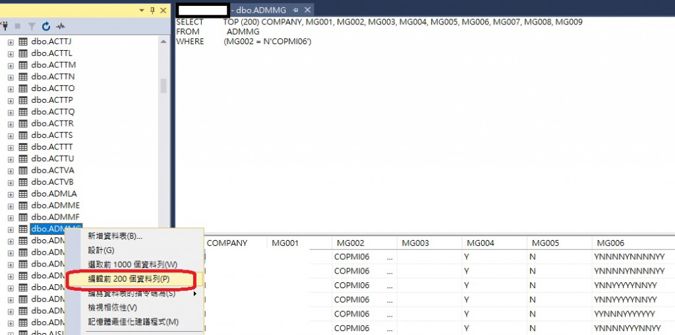Click the MG005 column header
The width and height of the screenshot is (675, 335).
tap(559, 243)
